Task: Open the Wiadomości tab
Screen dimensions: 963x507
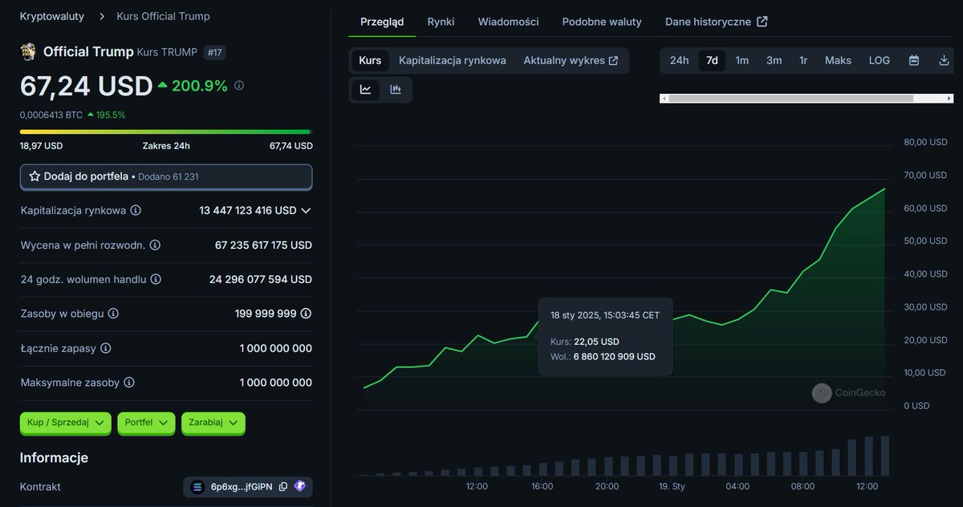Action: pyautogui.click(x=509, y=22)
